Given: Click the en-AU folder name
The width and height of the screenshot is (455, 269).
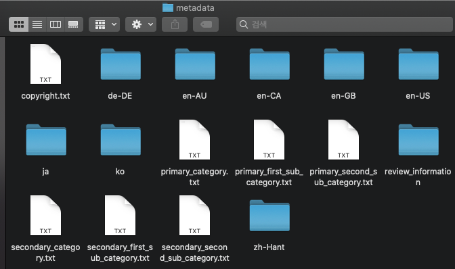Looking at the screenshot, I should point(194,96).
